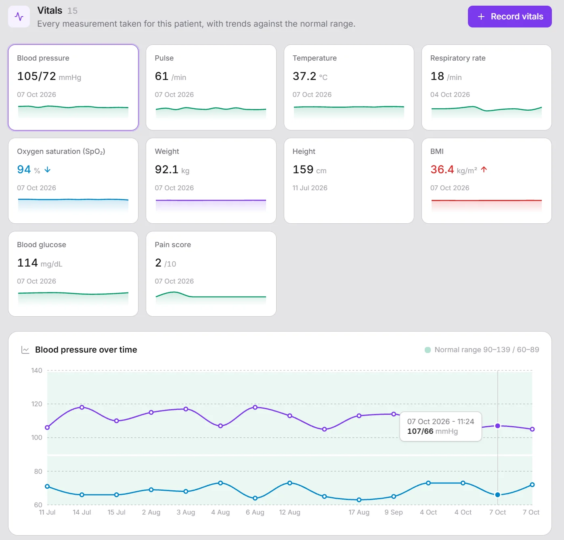
Task: Click the filled systolic point on 7 Oct marker
Action: [x=497, y=426]
